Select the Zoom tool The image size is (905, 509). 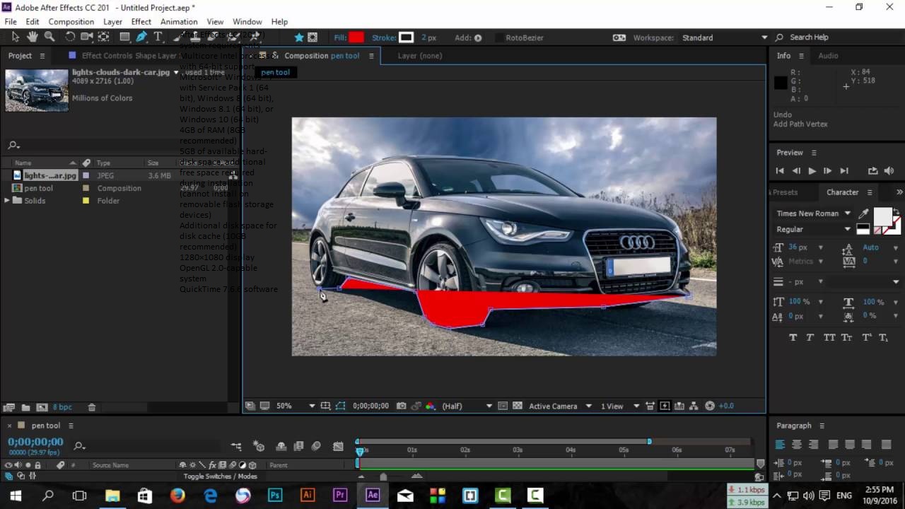pyautogui.click(x=49, y=37)
